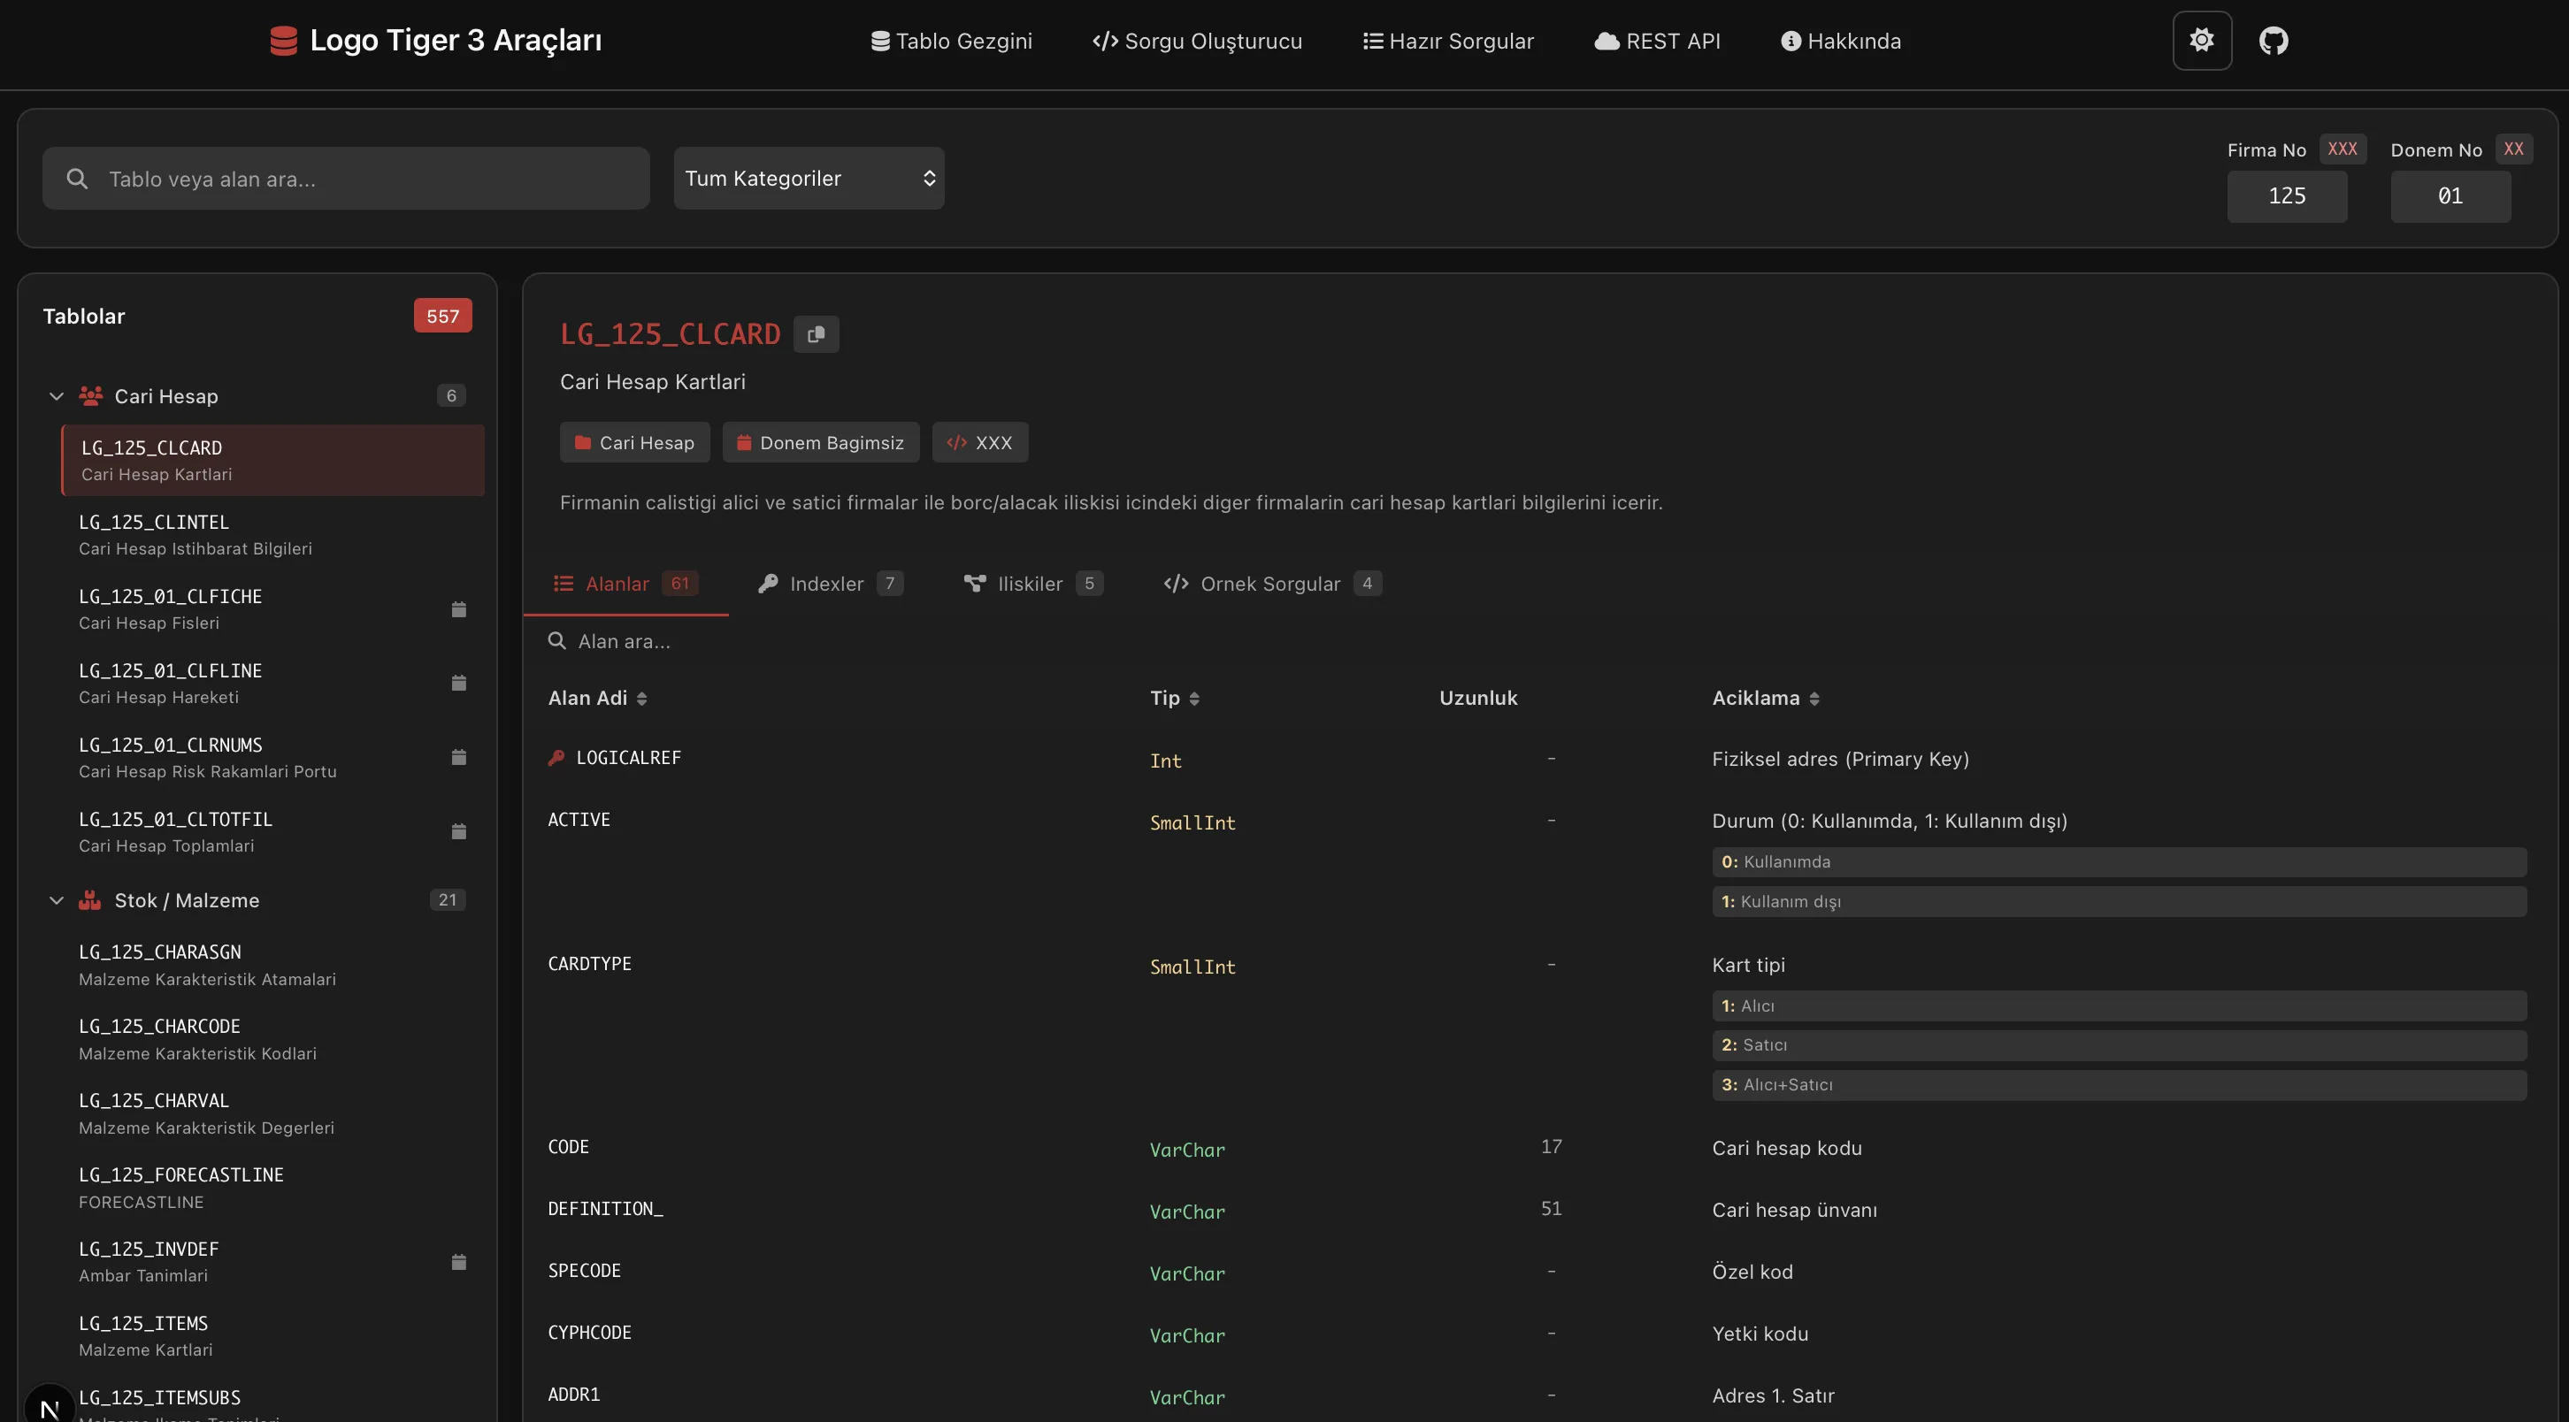2569x1422 pixels.
Task: Open the GitHub repository icon
Action: pyautogui.click(x=2273, y=41)
